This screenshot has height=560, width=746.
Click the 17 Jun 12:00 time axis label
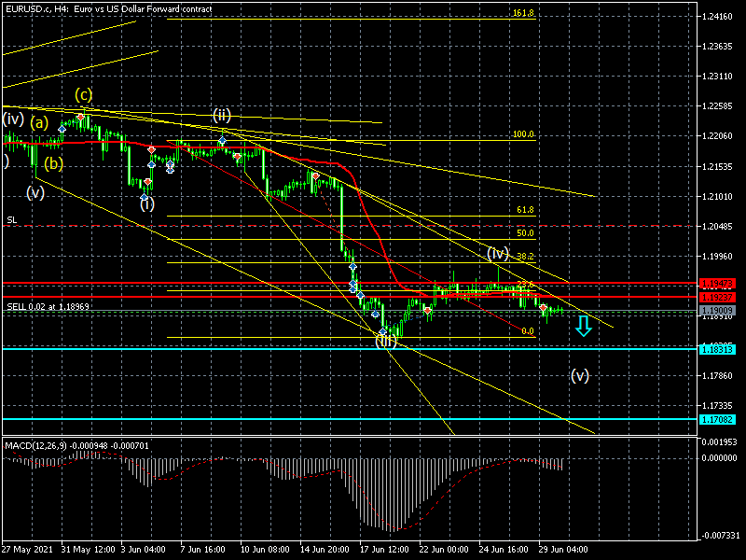385,550
